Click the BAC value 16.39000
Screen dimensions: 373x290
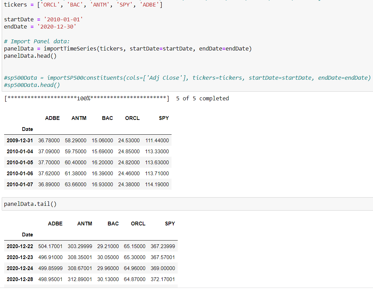click(x=102, y=174)
